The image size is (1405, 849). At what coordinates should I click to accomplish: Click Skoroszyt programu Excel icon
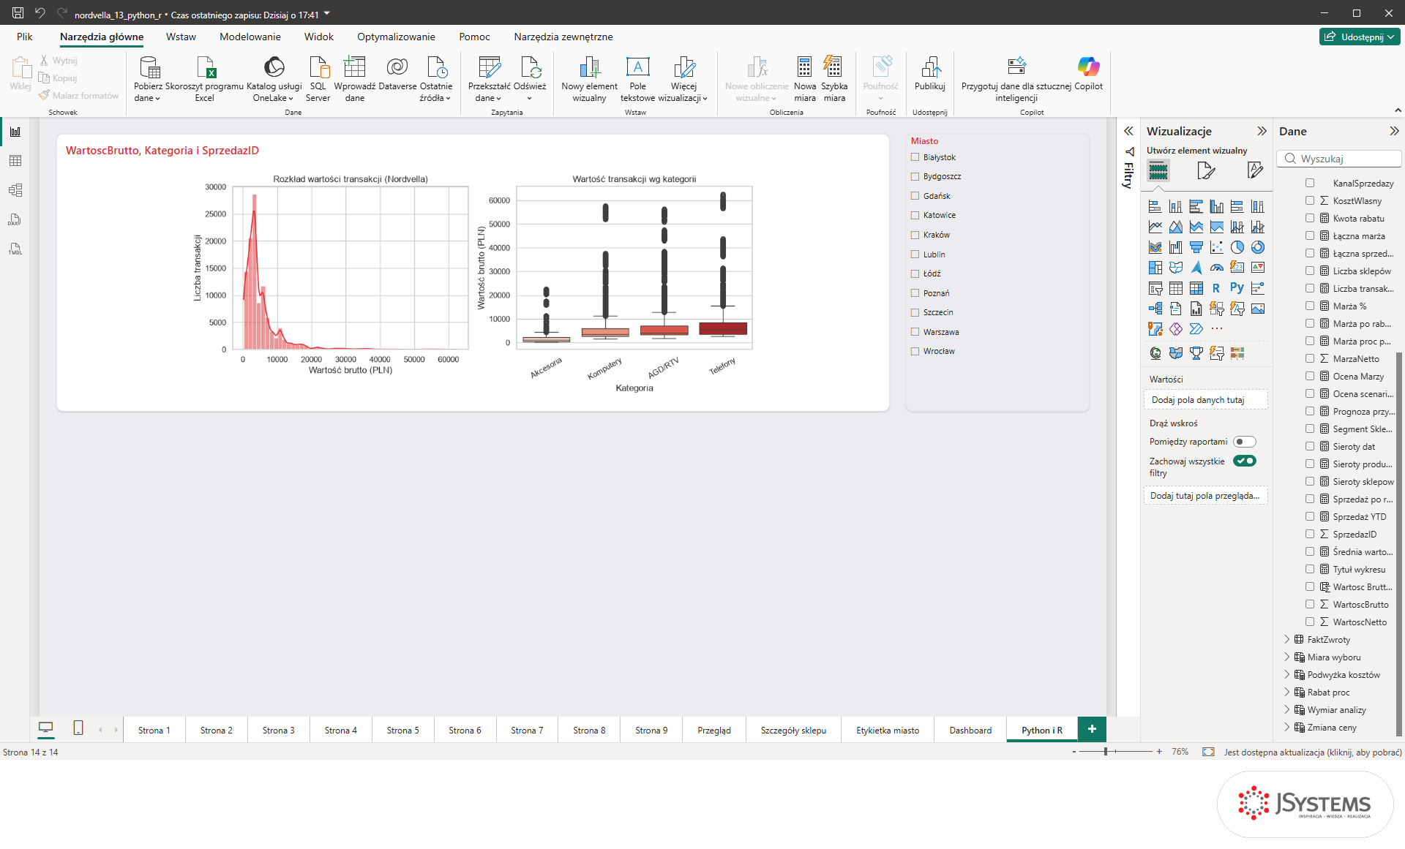[x=205, y=79]
